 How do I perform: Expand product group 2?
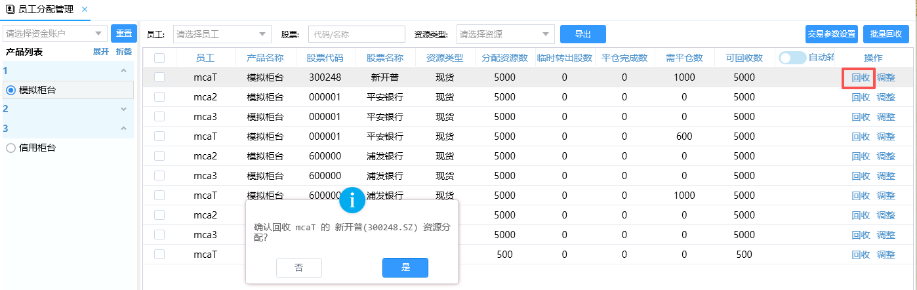(x=123, y=109)
